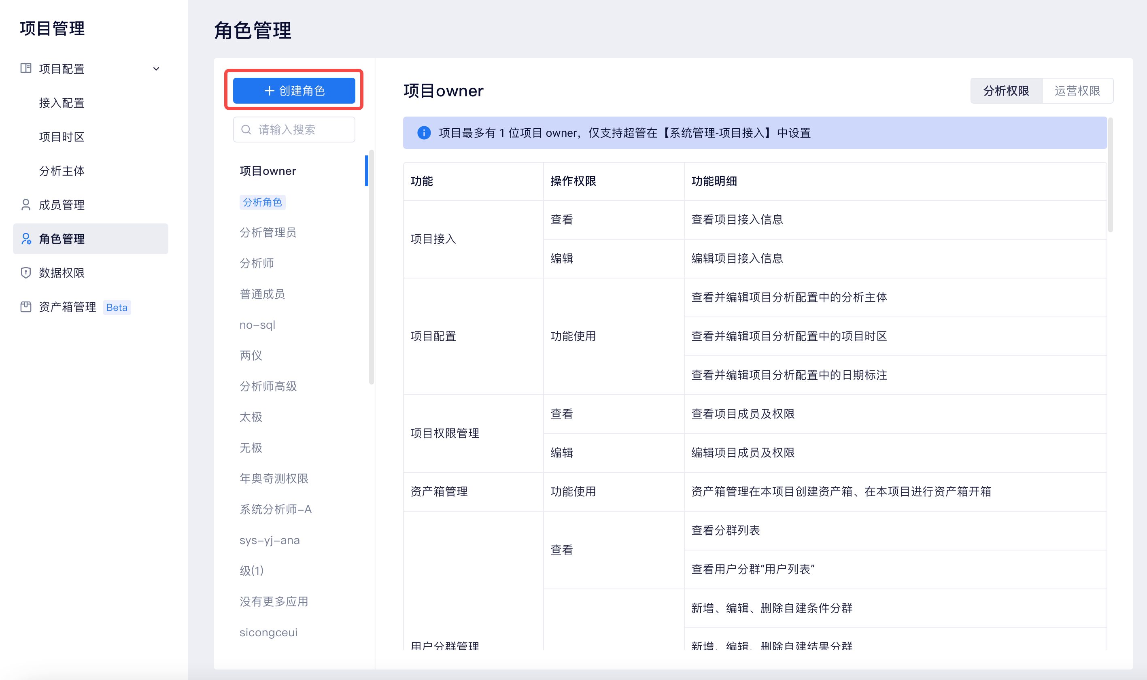Open 资产箱管理 Beta page
This screenshot has width=1147, height=680.
pyautogui.click(x=91, y=306)
